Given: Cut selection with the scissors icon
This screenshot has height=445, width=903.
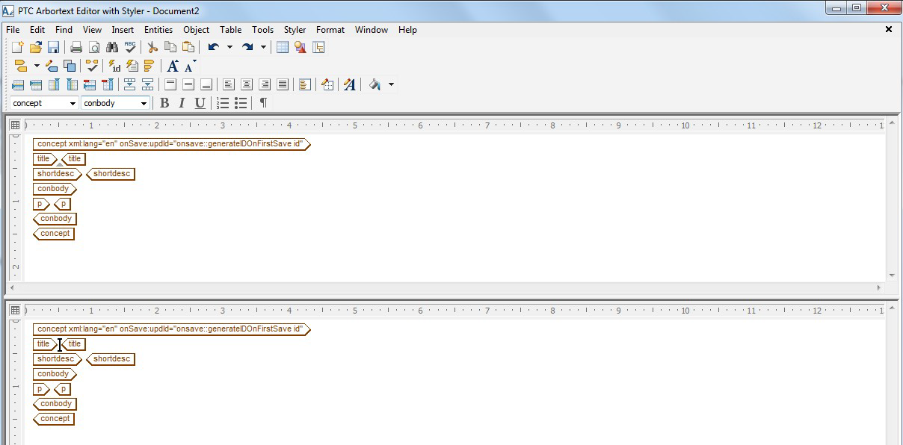Looking at the screenshot, I should (153, 47).
